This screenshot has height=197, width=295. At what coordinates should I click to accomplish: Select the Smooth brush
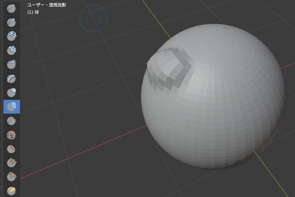12,135
